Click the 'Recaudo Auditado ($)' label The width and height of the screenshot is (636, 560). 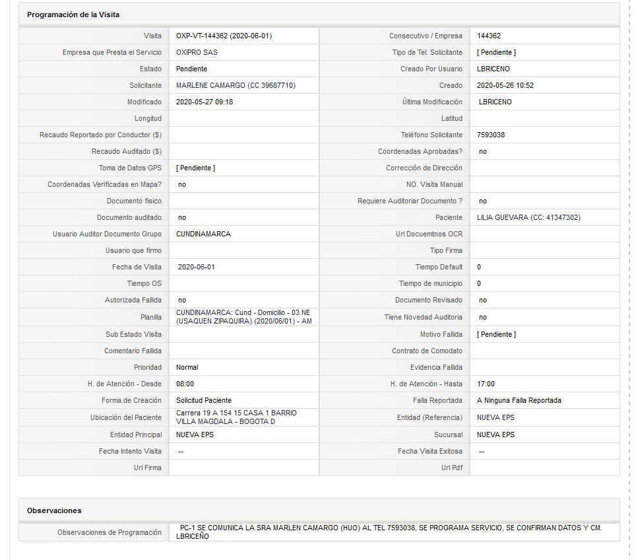[x=127, y=151]
